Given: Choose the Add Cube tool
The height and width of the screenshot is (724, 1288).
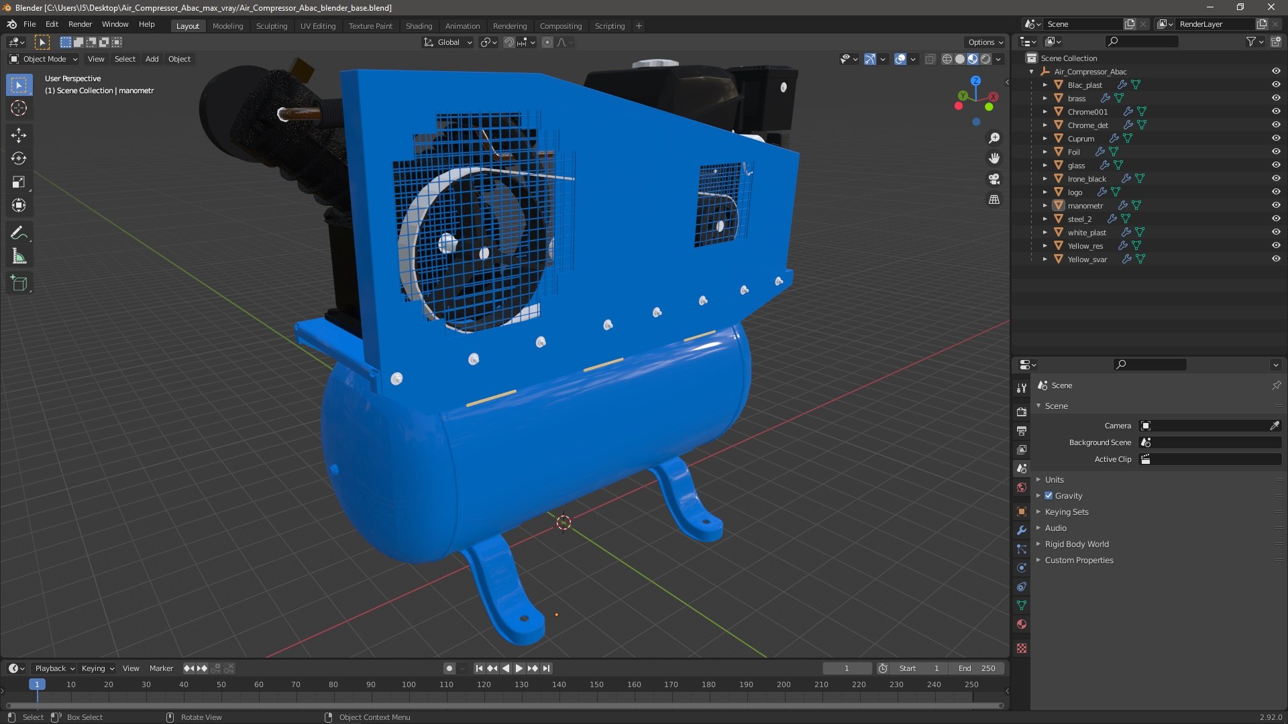Looking at the screenshot, I should [19, 283].
